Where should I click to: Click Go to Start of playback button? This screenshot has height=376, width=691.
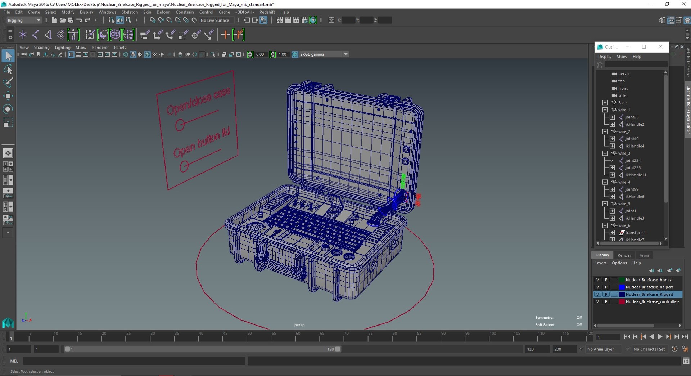tap(627, 337)
